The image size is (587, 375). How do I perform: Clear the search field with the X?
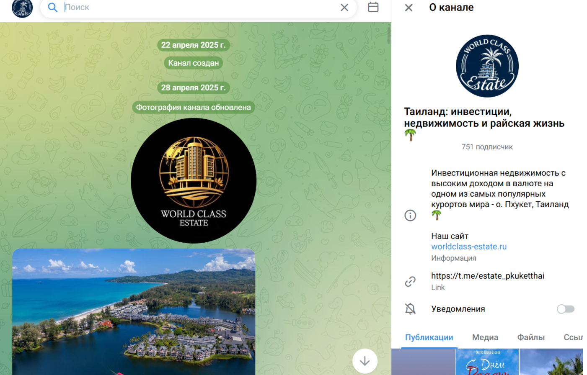pyautogui.click(x=344, y=8)
